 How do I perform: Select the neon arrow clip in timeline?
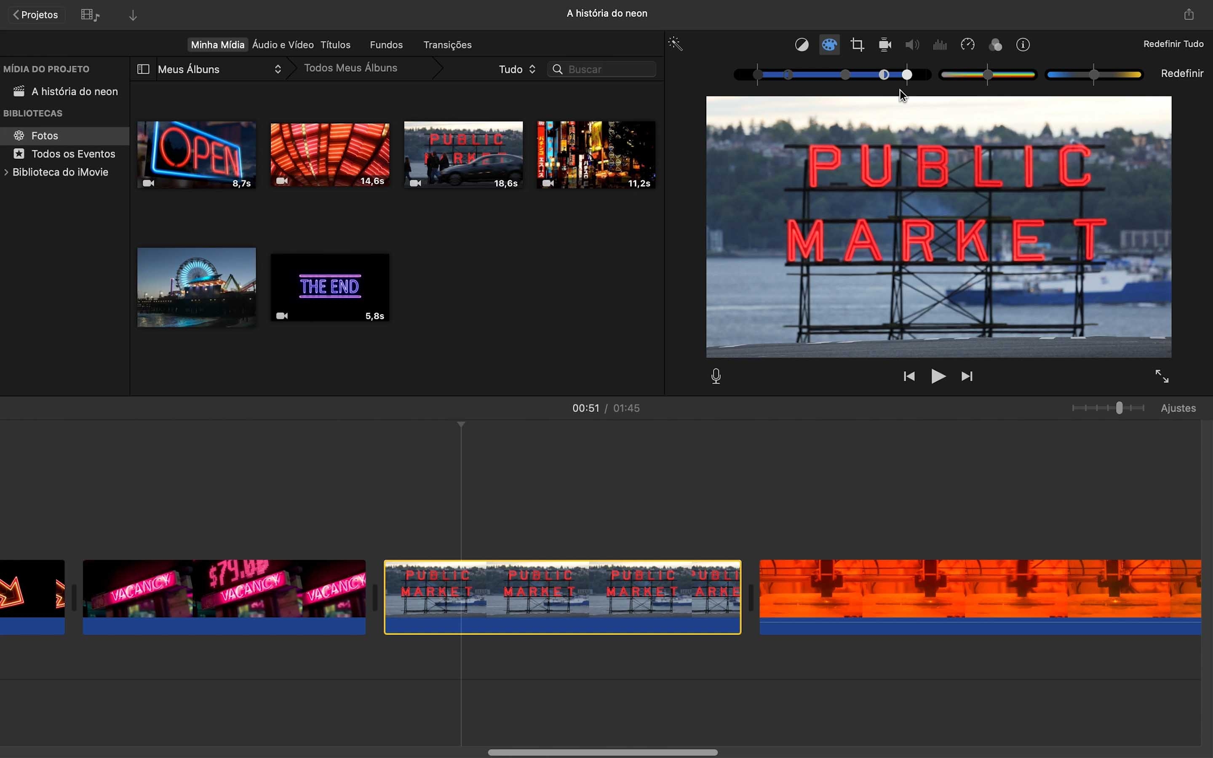32,597
